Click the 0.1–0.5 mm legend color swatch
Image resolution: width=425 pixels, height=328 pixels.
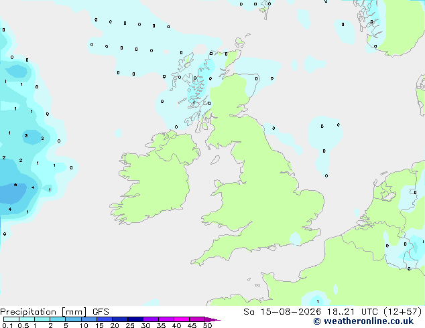(x=11, y=319)
